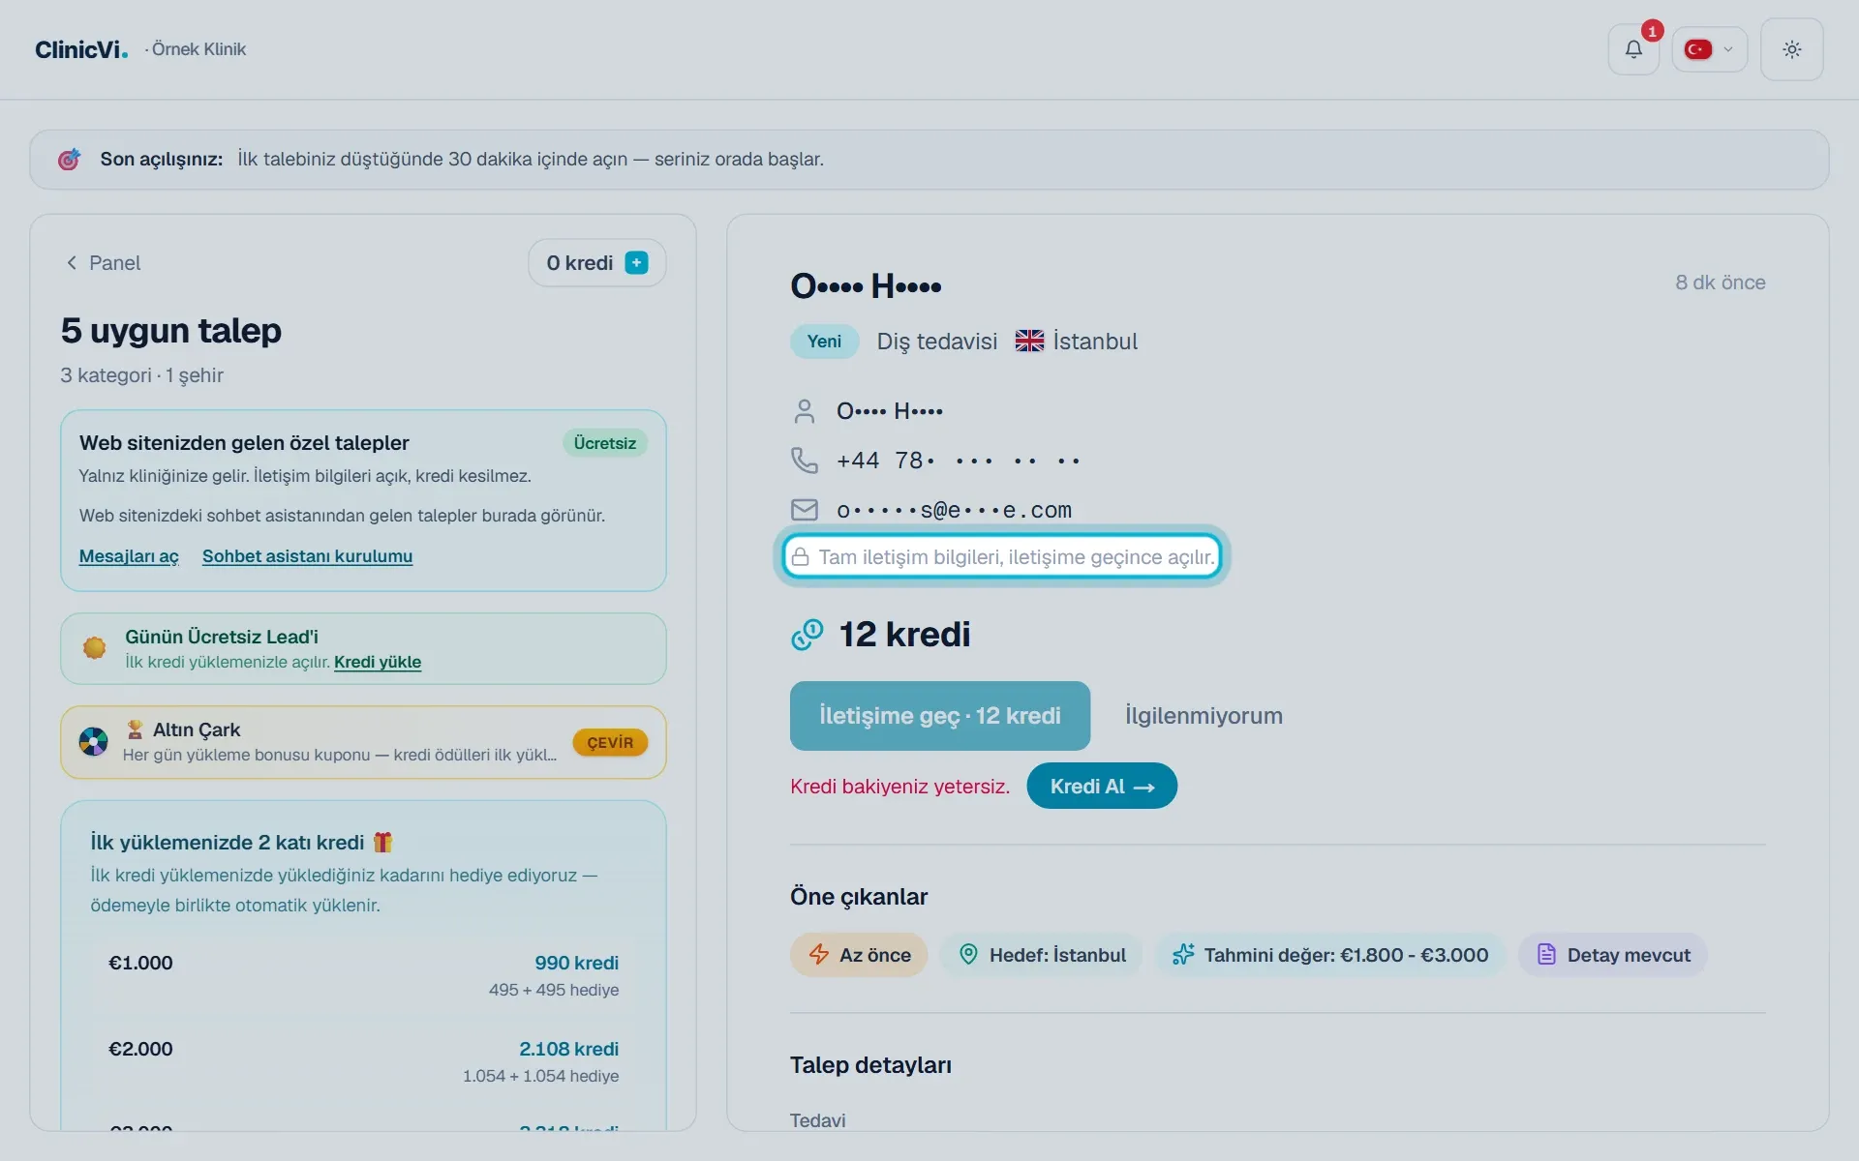
Task: Click the Altın Çark wheel icon
Action: pos(93,742)
